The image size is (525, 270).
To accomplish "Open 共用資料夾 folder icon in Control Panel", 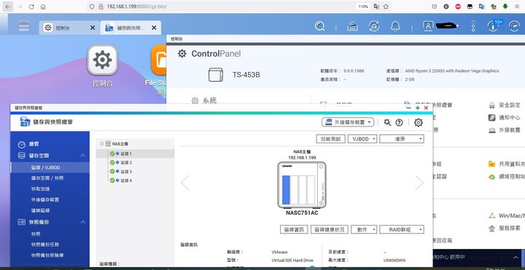I will pyautogui.click(x=492, y=164).
